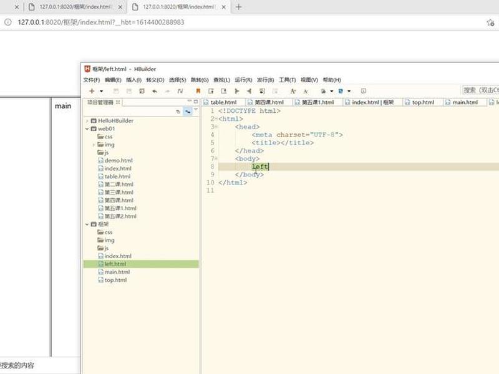Click the undo arrow icon in HBuilder toolbar
Screen dimensions: 499x374
pos(155,91)
